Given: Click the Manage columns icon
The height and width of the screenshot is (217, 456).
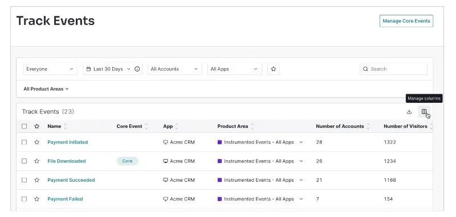Looking at the screenshot, I should (x=424, y=111).
